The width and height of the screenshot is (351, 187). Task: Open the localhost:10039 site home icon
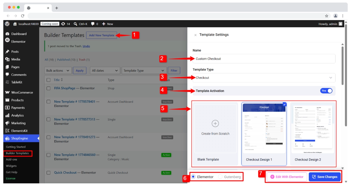(x=15, y=24)
